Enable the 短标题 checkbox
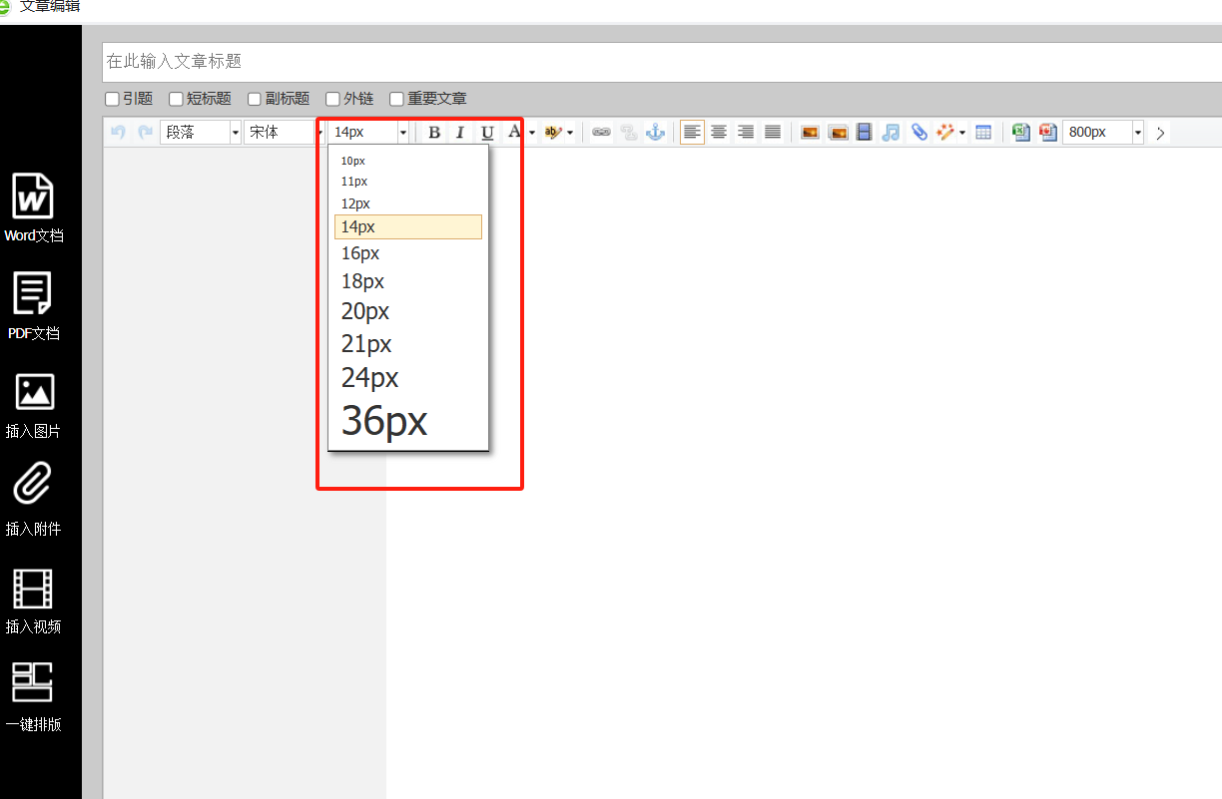The height and width of the screenshot is (799, 1222). [176, 99]
